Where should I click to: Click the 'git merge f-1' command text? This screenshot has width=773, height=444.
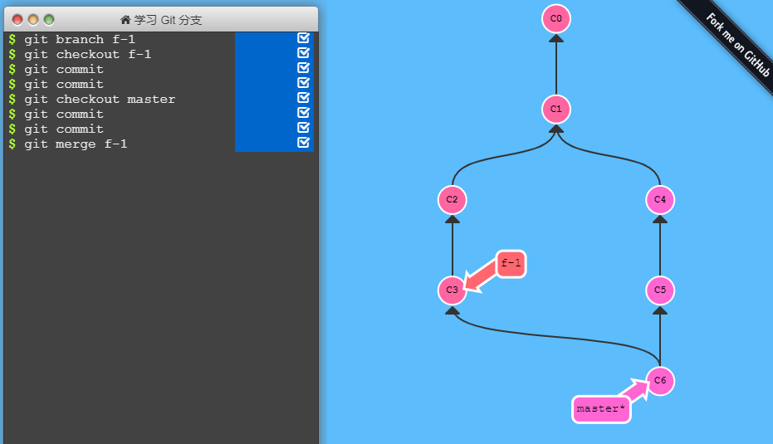[76, 144]
